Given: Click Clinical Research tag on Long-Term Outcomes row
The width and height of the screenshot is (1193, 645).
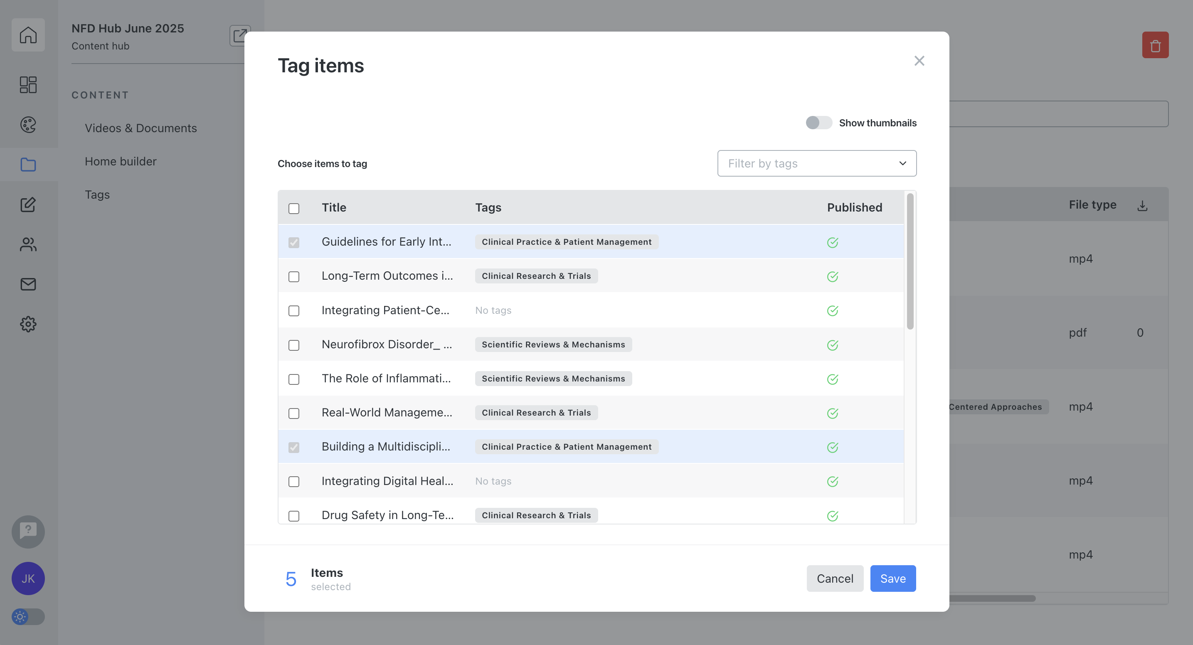Looking at the screenshot, I should click(536, 276).
